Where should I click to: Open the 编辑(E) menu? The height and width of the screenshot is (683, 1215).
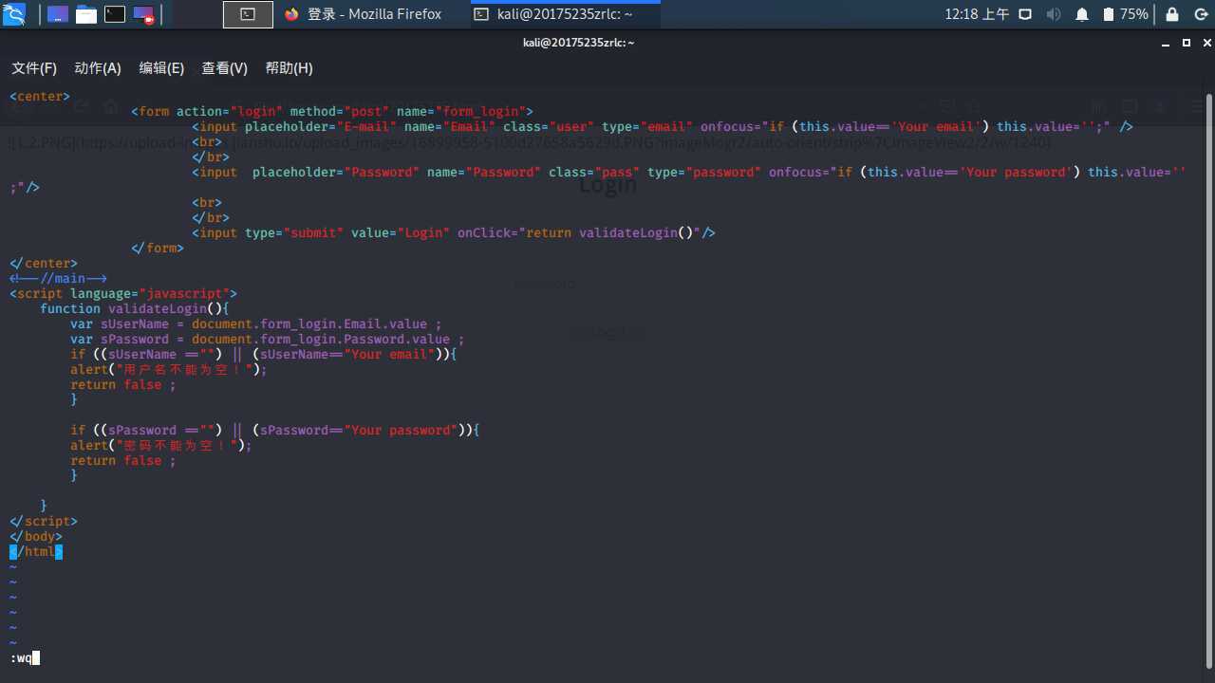[x=161, y=68]
